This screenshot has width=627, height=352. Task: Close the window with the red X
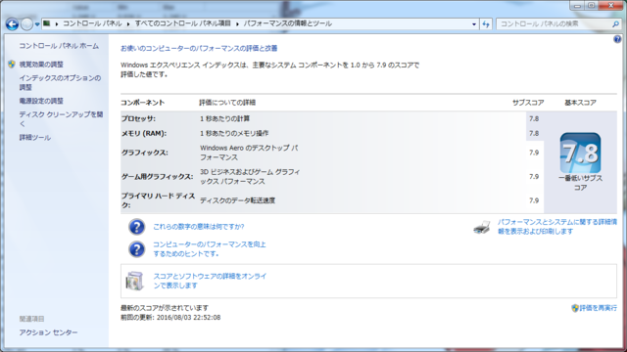(x=610, y=6)
